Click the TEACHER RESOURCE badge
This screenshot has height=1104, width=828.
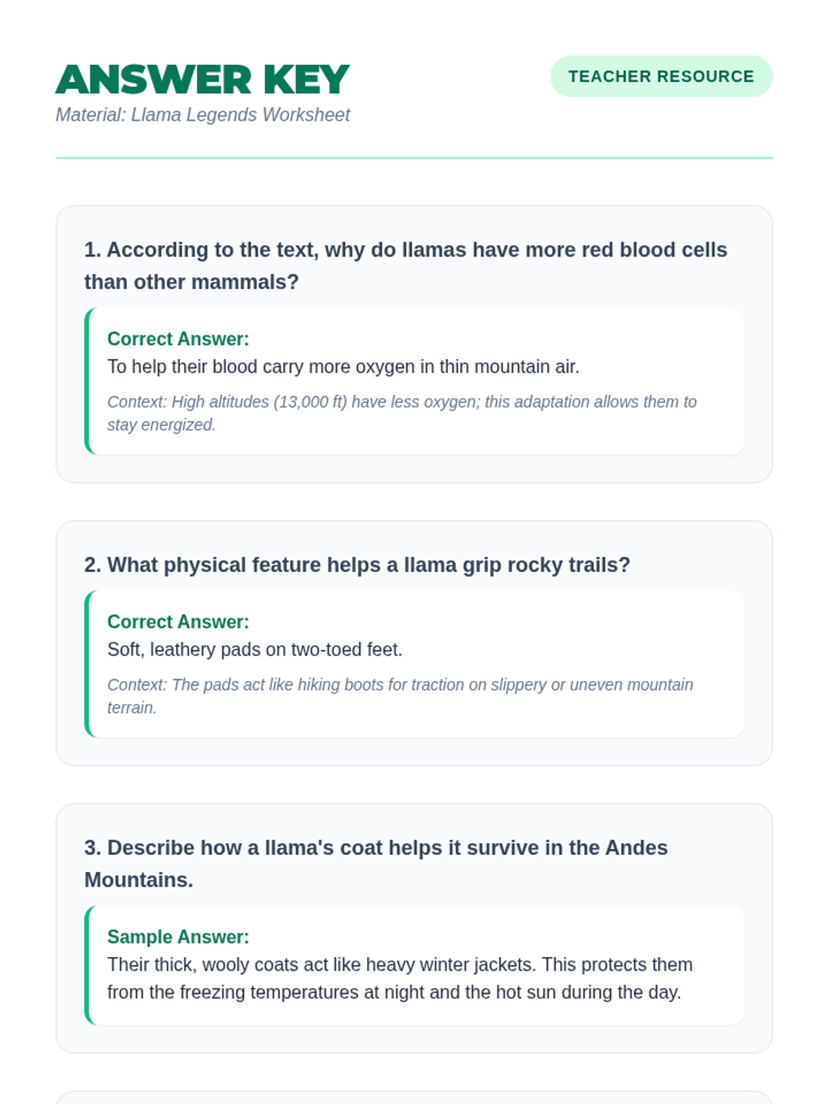661,77
